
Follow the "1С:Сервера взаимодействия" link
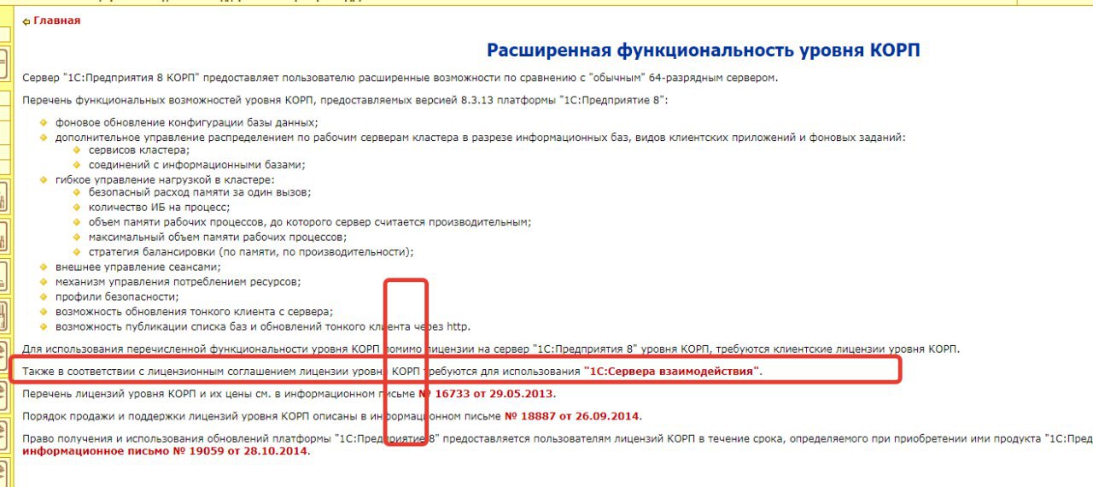coord(672,371)
